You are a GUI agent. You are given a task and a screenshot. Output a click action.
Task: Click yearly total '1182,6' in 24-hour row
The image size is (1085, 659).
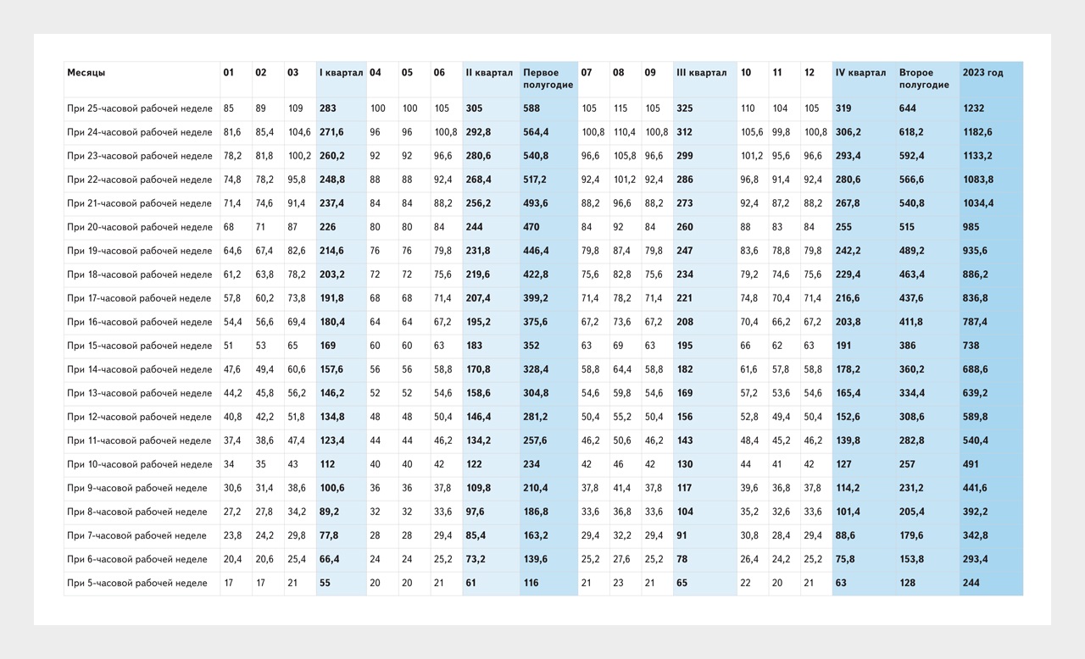coord(977,132)
